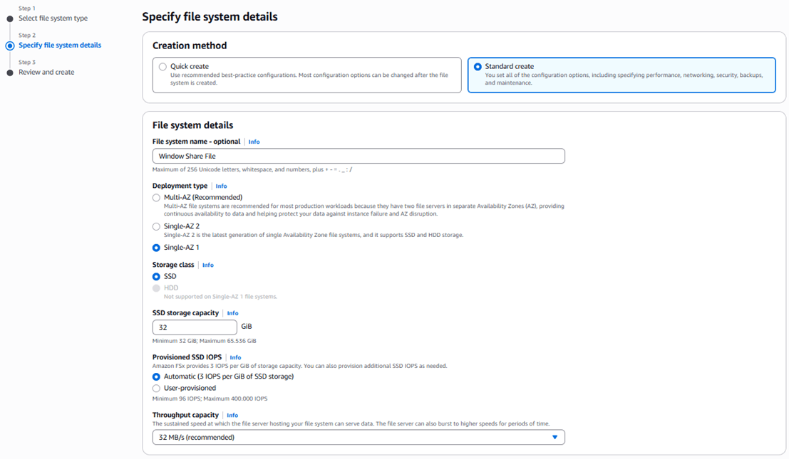The height and width of the screenshot is (459, 789).
Task: Open Info link beside Storage class
Action: [x=207, y=265]
